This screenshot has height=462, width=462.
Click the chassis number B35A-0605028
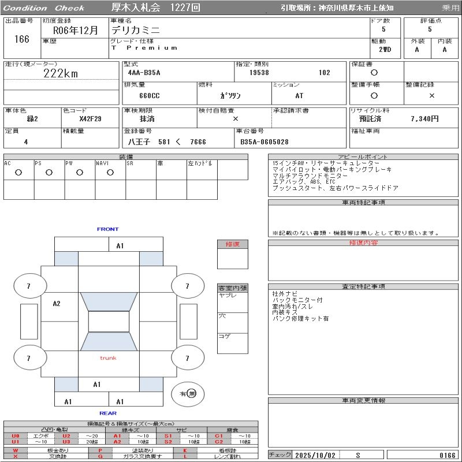(x=265, y=141)
